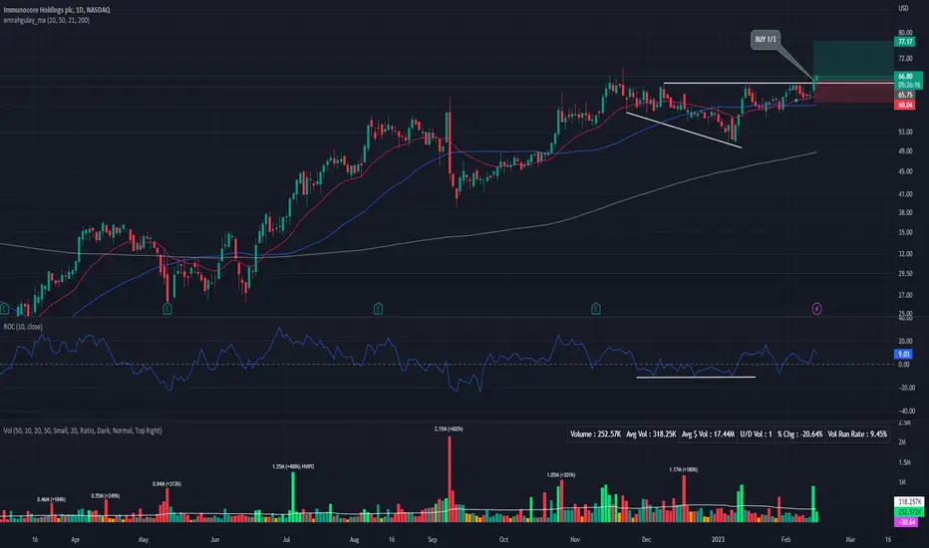Click the BUY 1/3 callout label
The width and height of the screenshot is (929, 548).
[766, 40]
